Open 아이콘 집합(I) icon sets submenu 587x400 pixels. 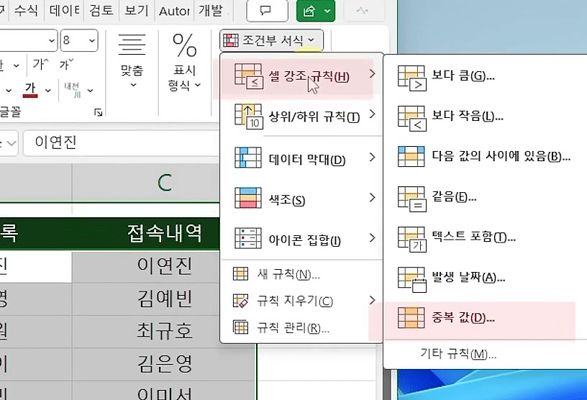click(301, 239)
